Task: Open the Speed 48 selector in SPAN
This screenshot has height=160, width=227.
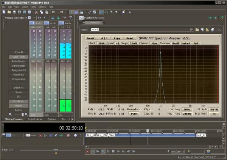Action: 117,43
